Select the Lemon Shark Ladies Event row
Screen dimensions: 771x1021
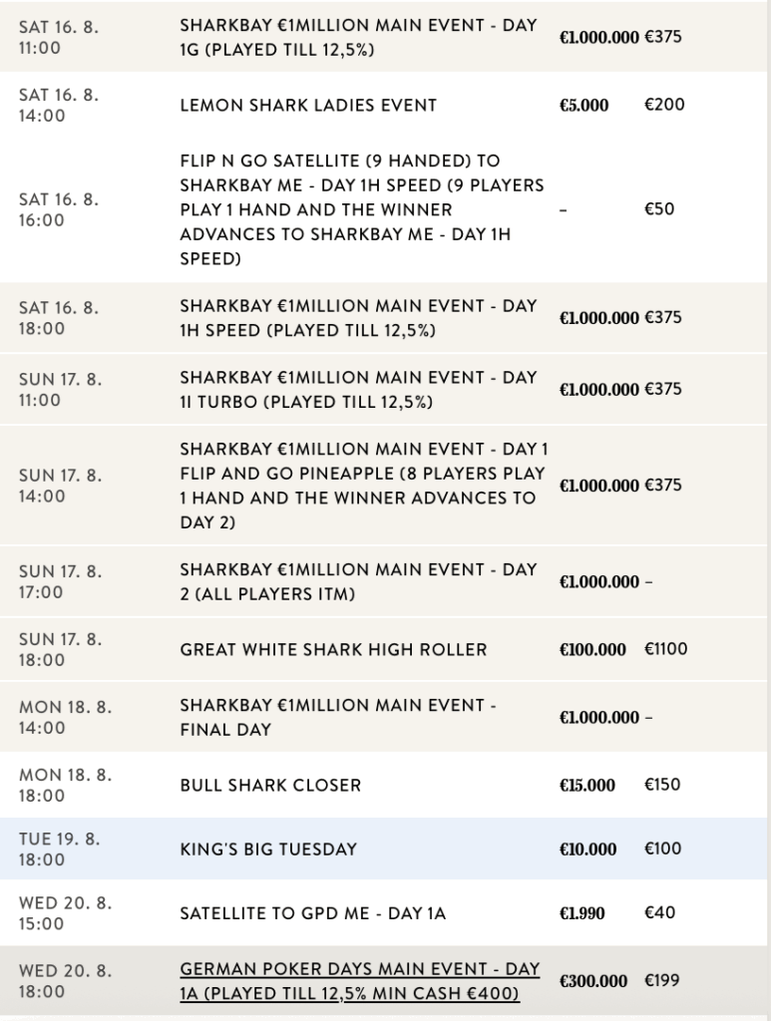point(308,105)
